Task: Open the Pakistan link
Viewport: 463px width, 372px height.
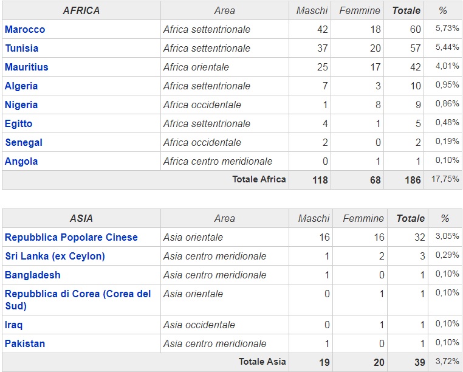Action: coord(25,343)
